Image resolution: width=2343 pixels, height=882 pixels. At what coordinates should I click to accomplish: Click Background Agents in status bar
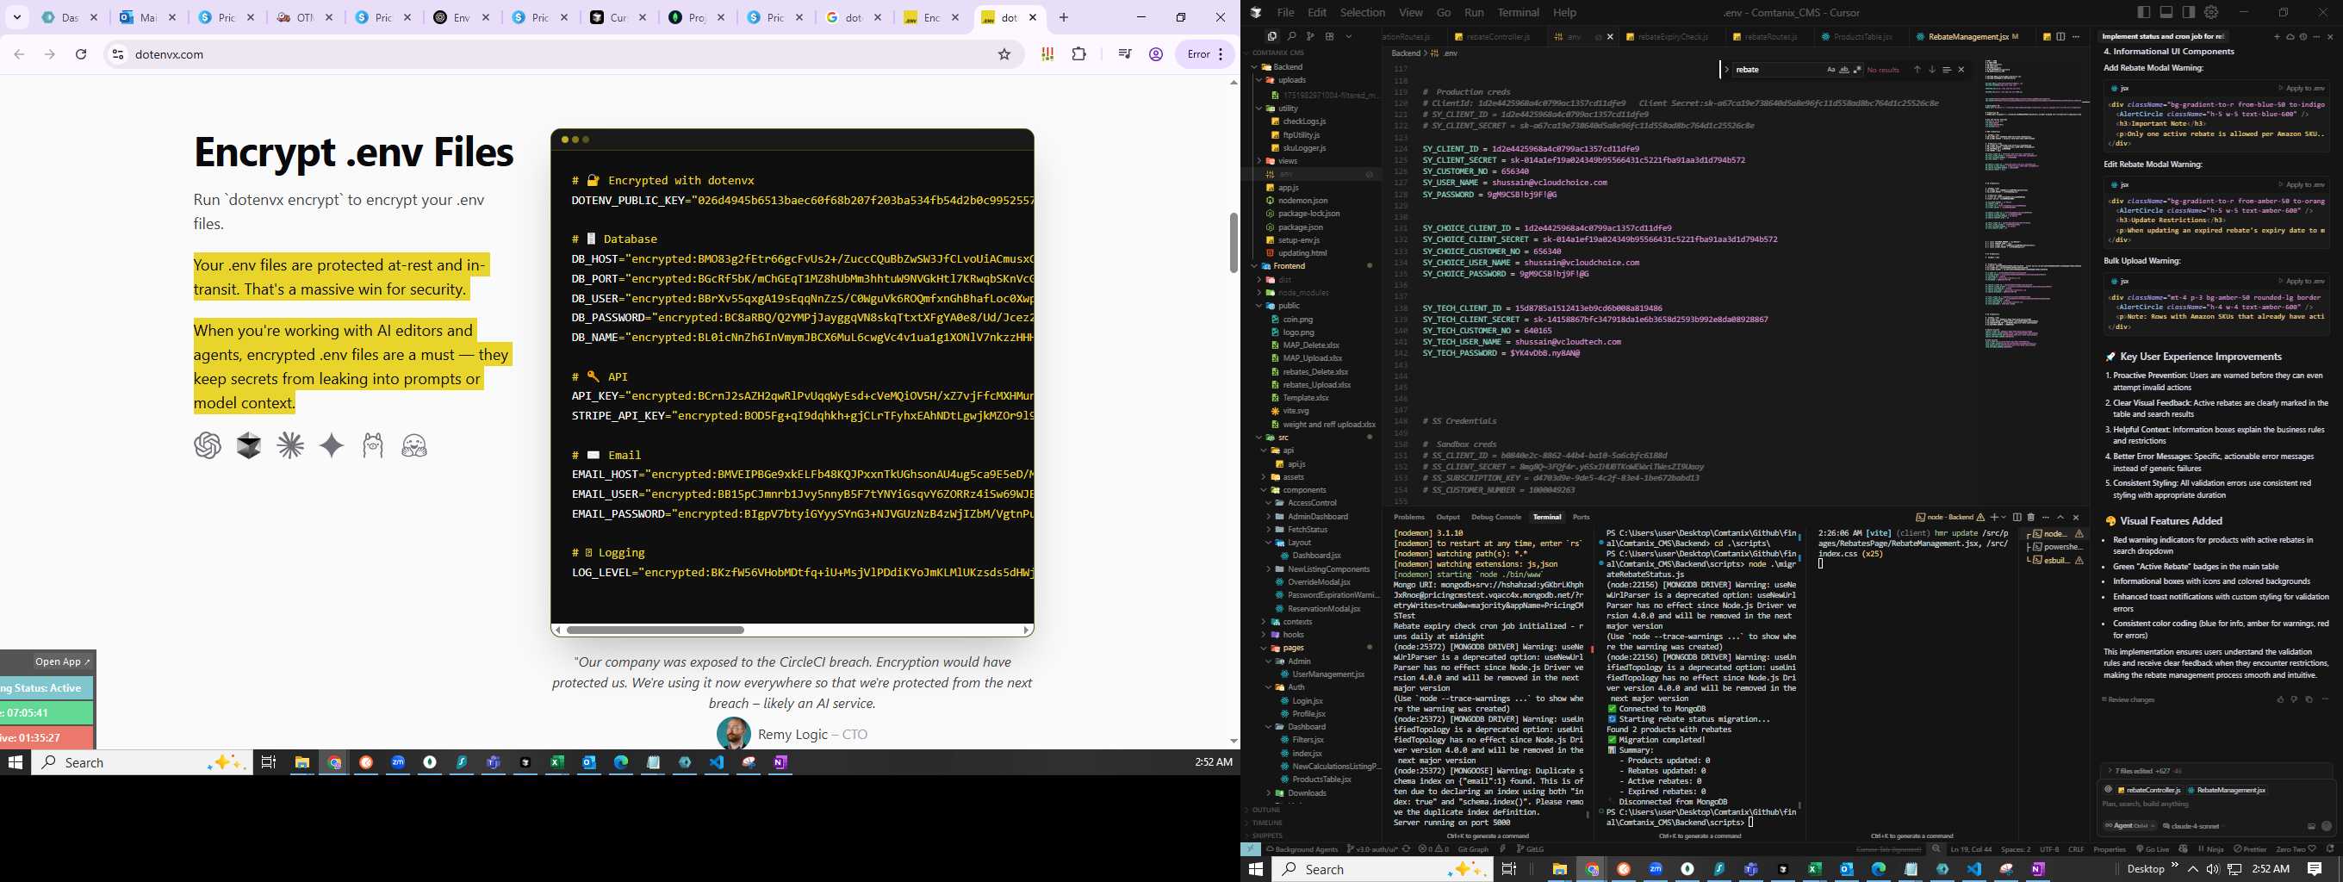pos(1302,849)
